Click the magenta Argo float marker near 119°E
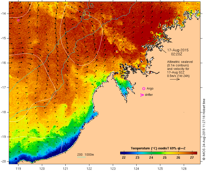Screen dimensions: 207x171 [18, 20]
